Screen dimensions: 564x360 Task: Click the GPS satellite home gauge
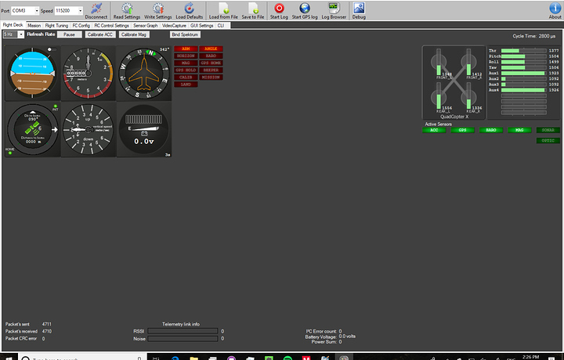pyautogui.click(x=32, y=129)
